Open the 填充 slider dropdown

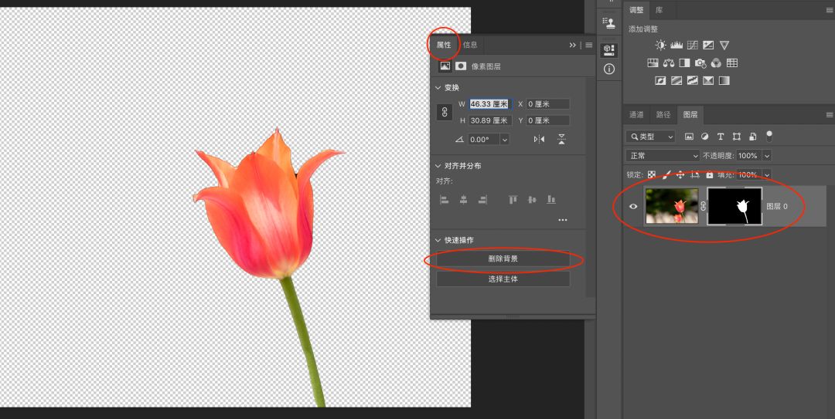(x=767, y=174)
